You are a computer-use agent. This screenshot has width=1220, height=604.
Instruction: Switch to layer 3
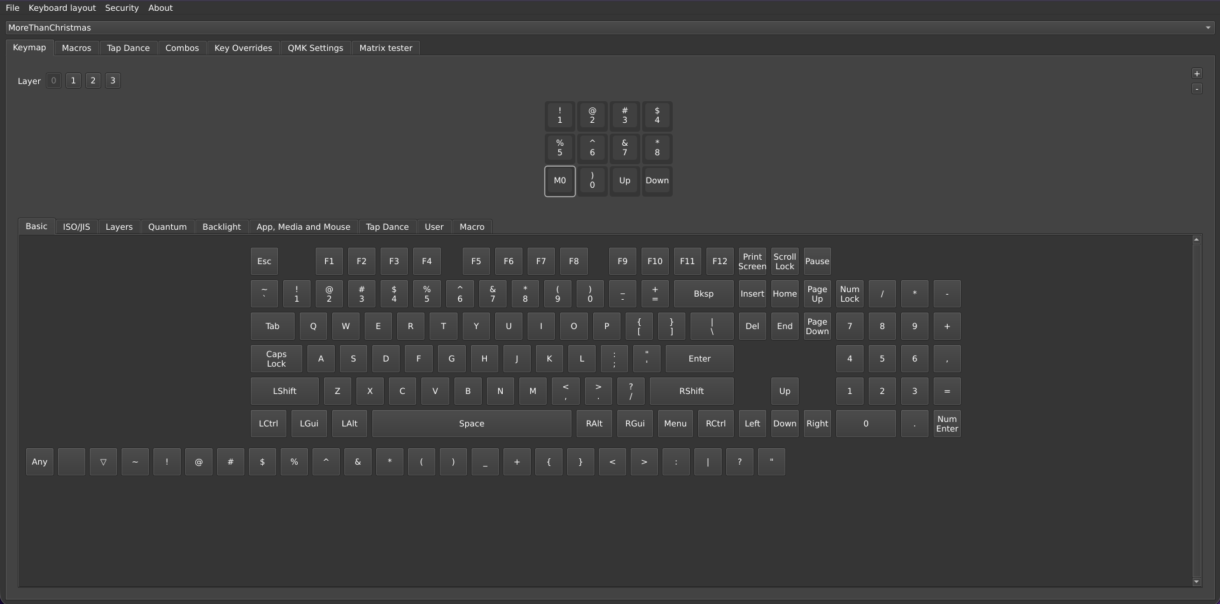tap(113, 81)
